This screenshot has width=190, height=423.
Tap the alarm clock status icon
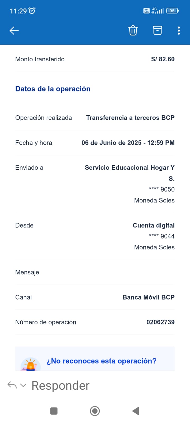pyautogui.click(x=32, y=11)
